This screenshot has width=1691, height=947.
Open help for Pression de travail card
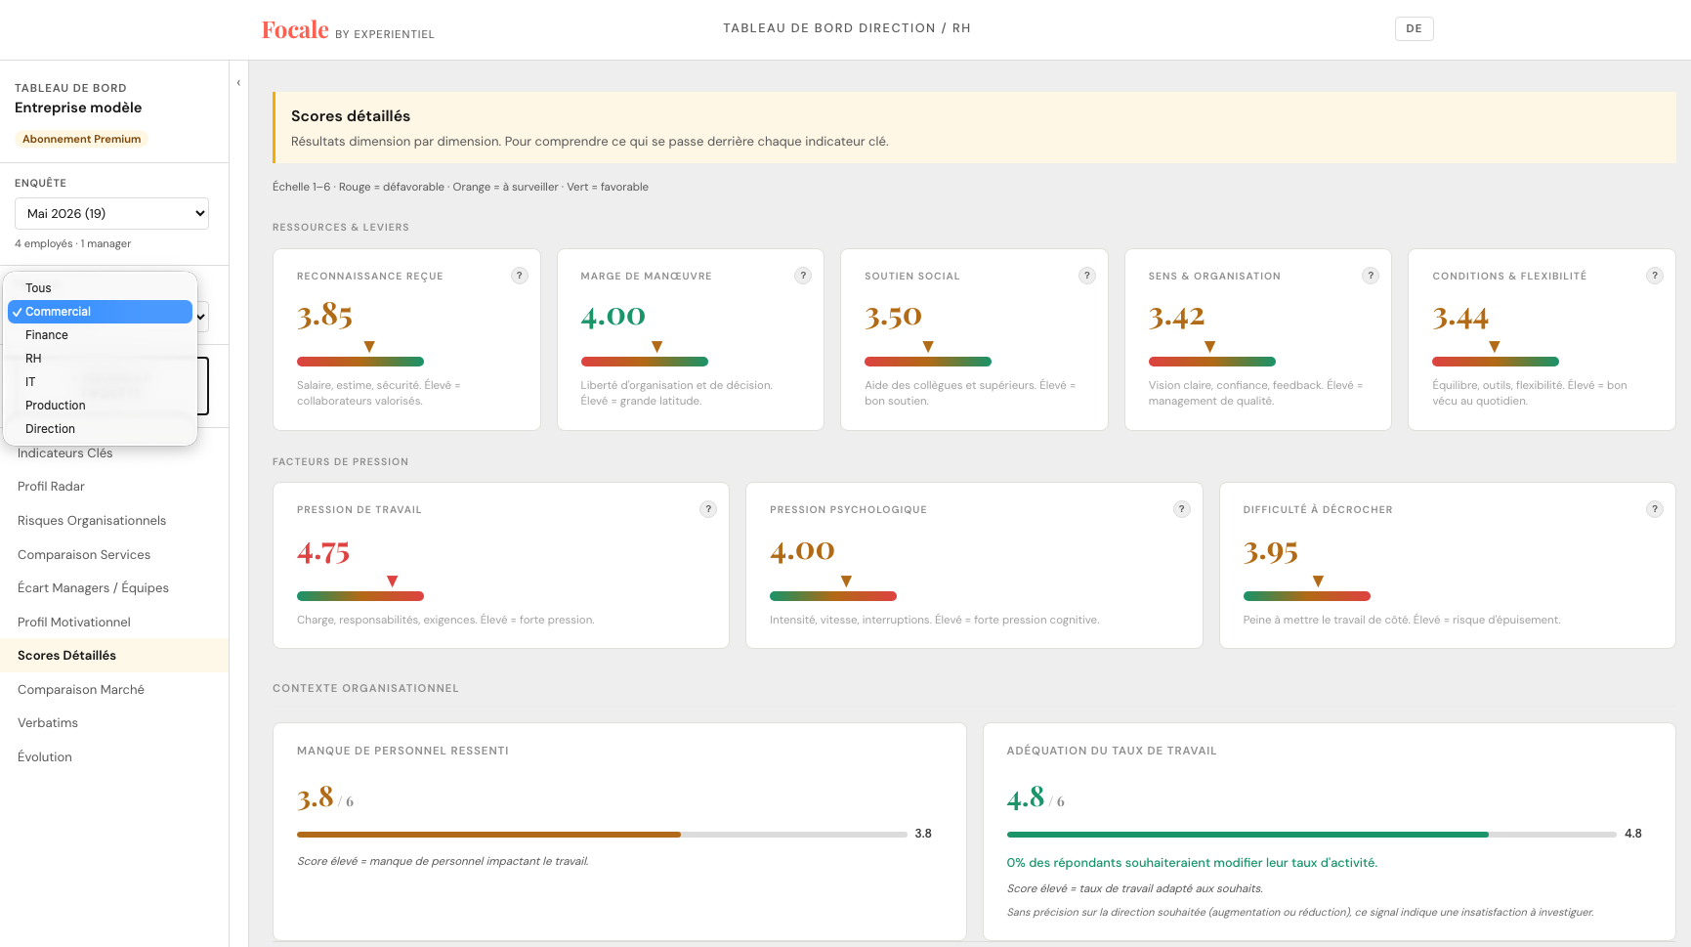[708, 509]
